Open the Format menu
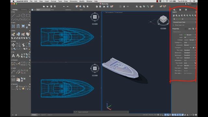This screenshot has height=117, width=208. click(53, 1)
